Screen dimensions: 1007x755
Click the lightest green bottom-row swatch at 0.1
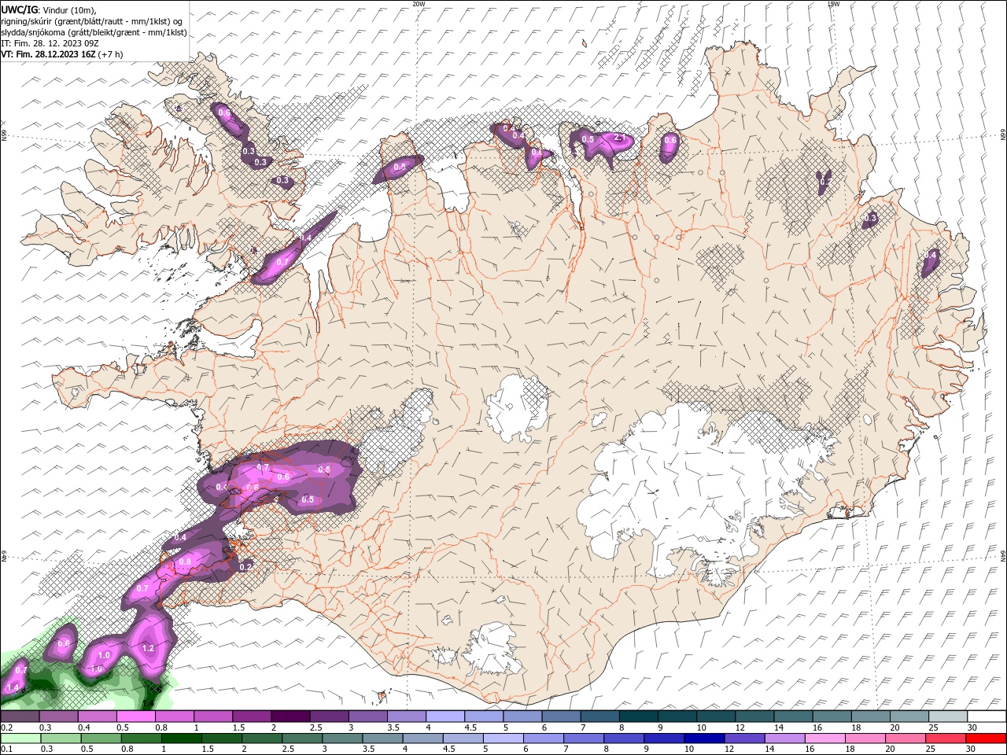point(20,738)
